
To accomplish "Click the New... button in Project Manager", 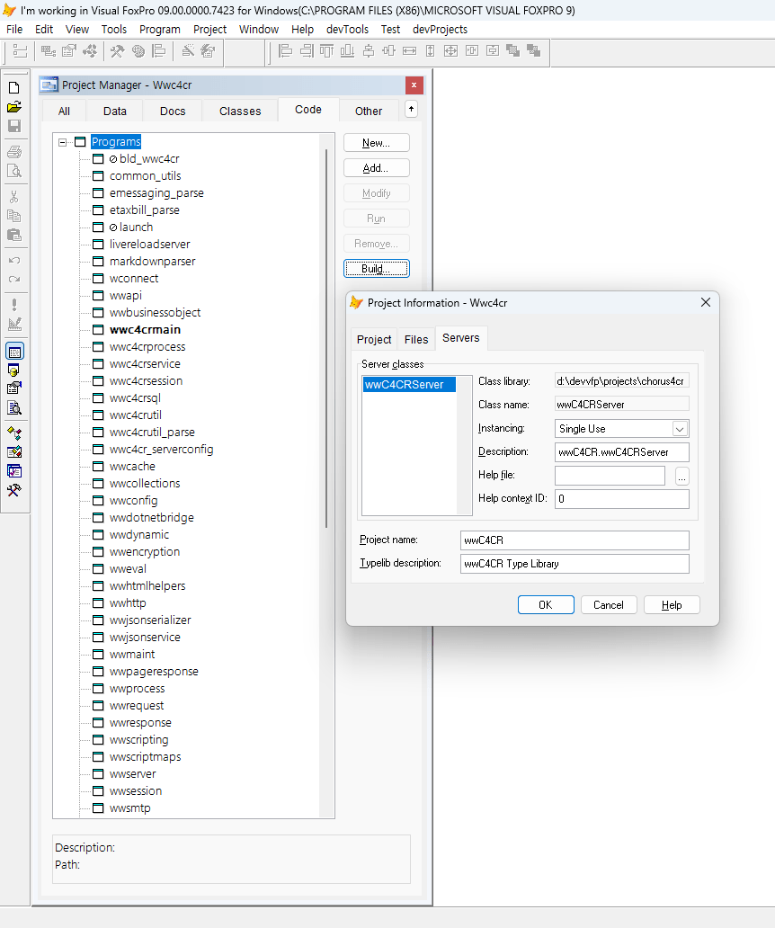I will [x=376, y=143].
